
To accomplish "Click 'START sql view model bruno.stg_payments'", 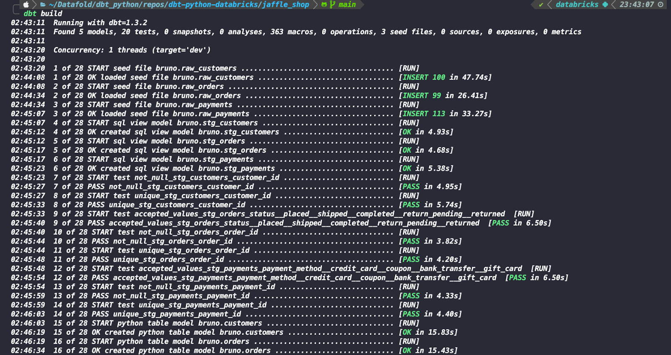I will (171, 159).
